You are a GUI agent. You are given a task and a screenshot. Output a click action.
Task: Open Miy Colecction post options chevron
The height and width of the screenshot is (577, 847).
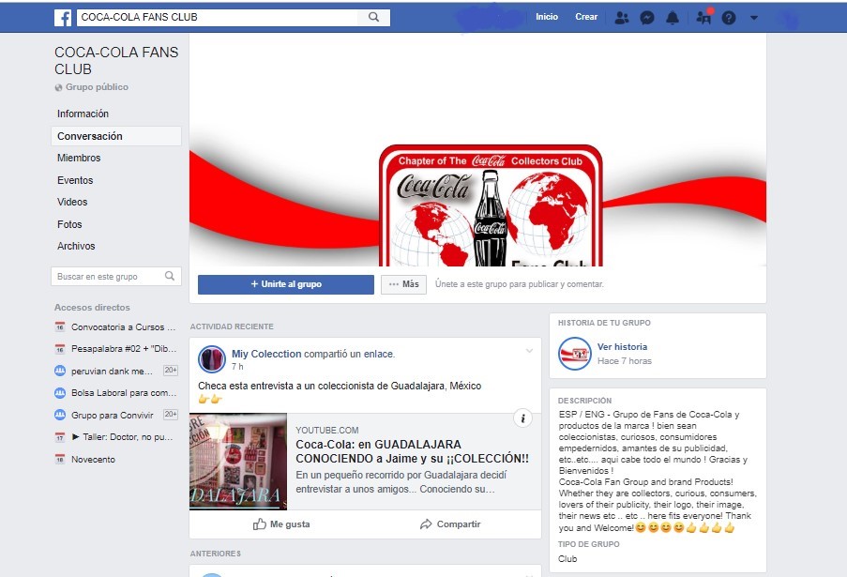pos(529,351)
